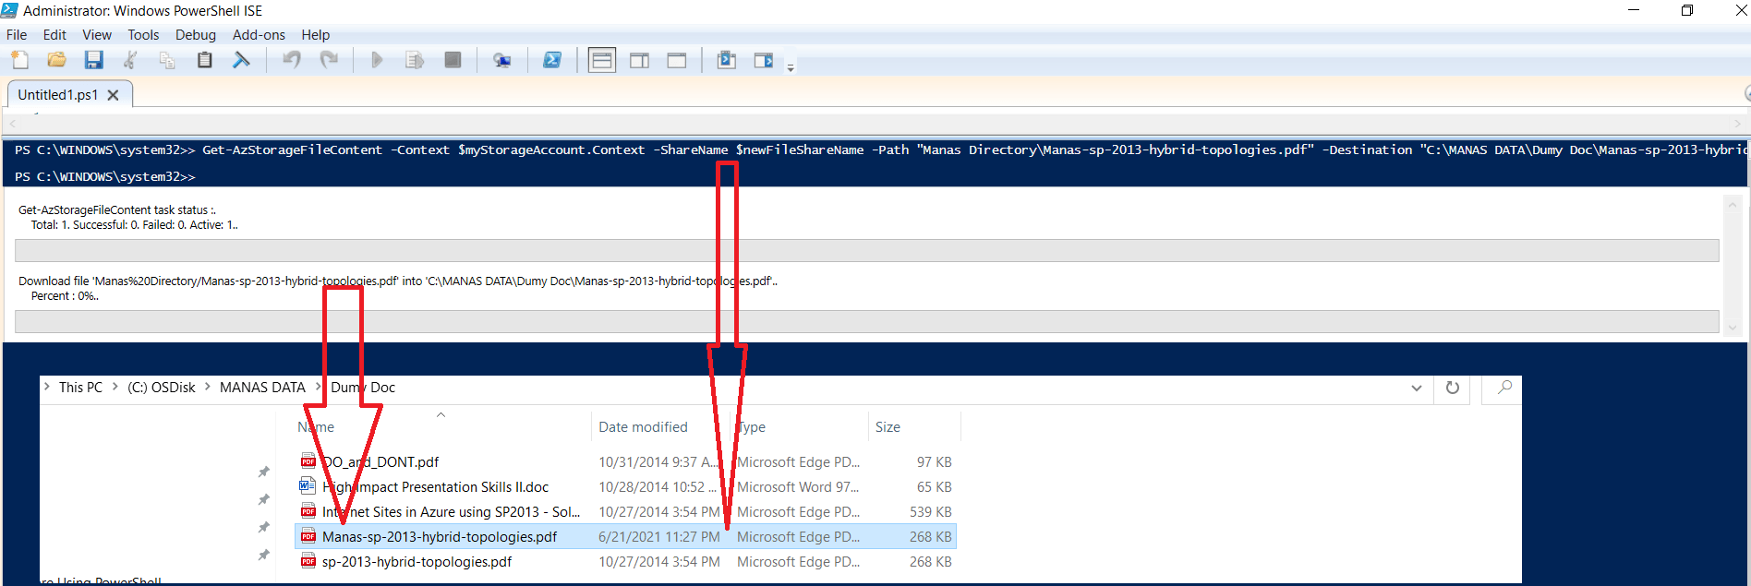1751x586 pixels.
Task: Click the PDF icon of DO_and_DONT.pdf
Action: (x=308, y=461)
